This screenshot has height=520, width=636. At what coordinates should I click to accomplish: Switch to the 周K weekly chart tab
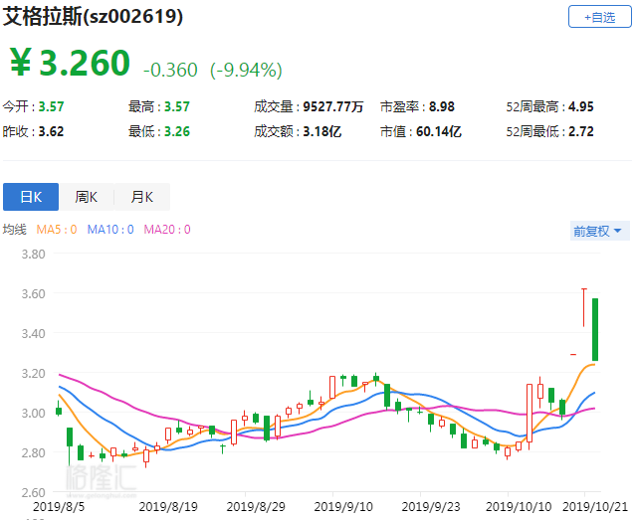point(86,197)
